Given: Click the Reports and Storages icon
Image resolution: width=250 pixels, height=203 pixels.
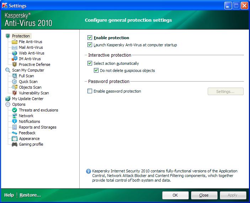Looking at the screenshot, I should (x=15, y=127).
